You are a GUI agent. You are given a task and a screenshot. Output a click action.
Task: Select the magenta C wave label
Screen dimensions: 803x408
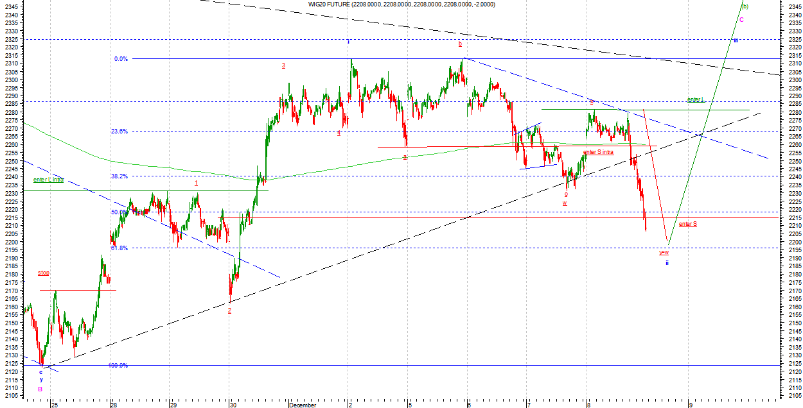(x=741, y=20)
